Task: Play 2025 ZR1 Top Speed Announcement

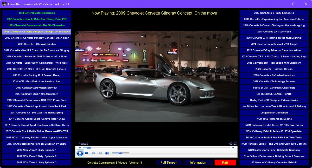Action: 274,63
